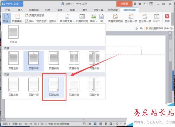
Task: Click the 点此查找命令 search box
Action: coord(160,29)
